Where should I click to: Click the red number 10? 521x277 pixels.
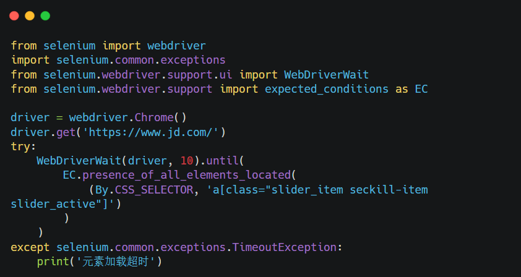point(187,161)
